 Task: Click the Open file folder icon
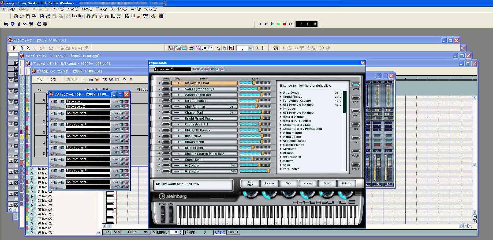click(22, 16)
